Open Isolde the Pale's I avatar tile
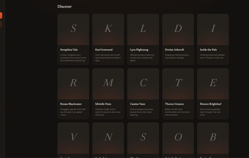The height and width of the screenshot is (158, 249). click(x=213, y=29)
